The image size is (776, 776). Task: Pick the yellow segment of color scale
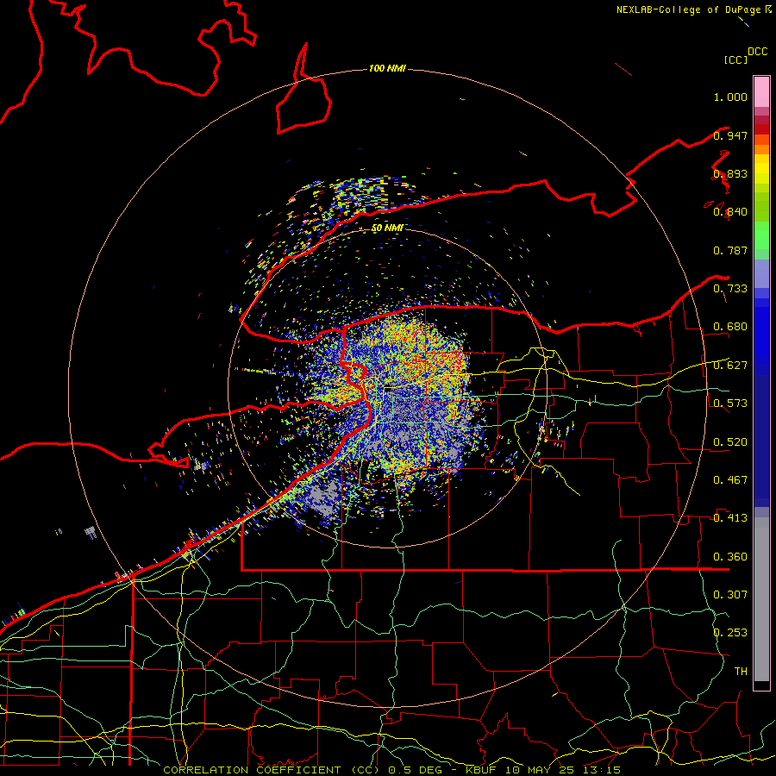coord(761,169)
